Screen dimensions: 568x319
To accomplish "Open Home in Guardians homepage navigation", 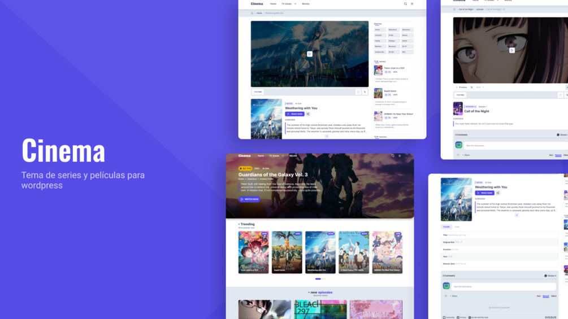I will tap(261, 156).
